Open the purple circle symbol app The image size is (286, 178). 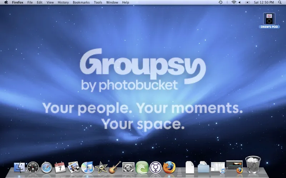tap(156, 167)
